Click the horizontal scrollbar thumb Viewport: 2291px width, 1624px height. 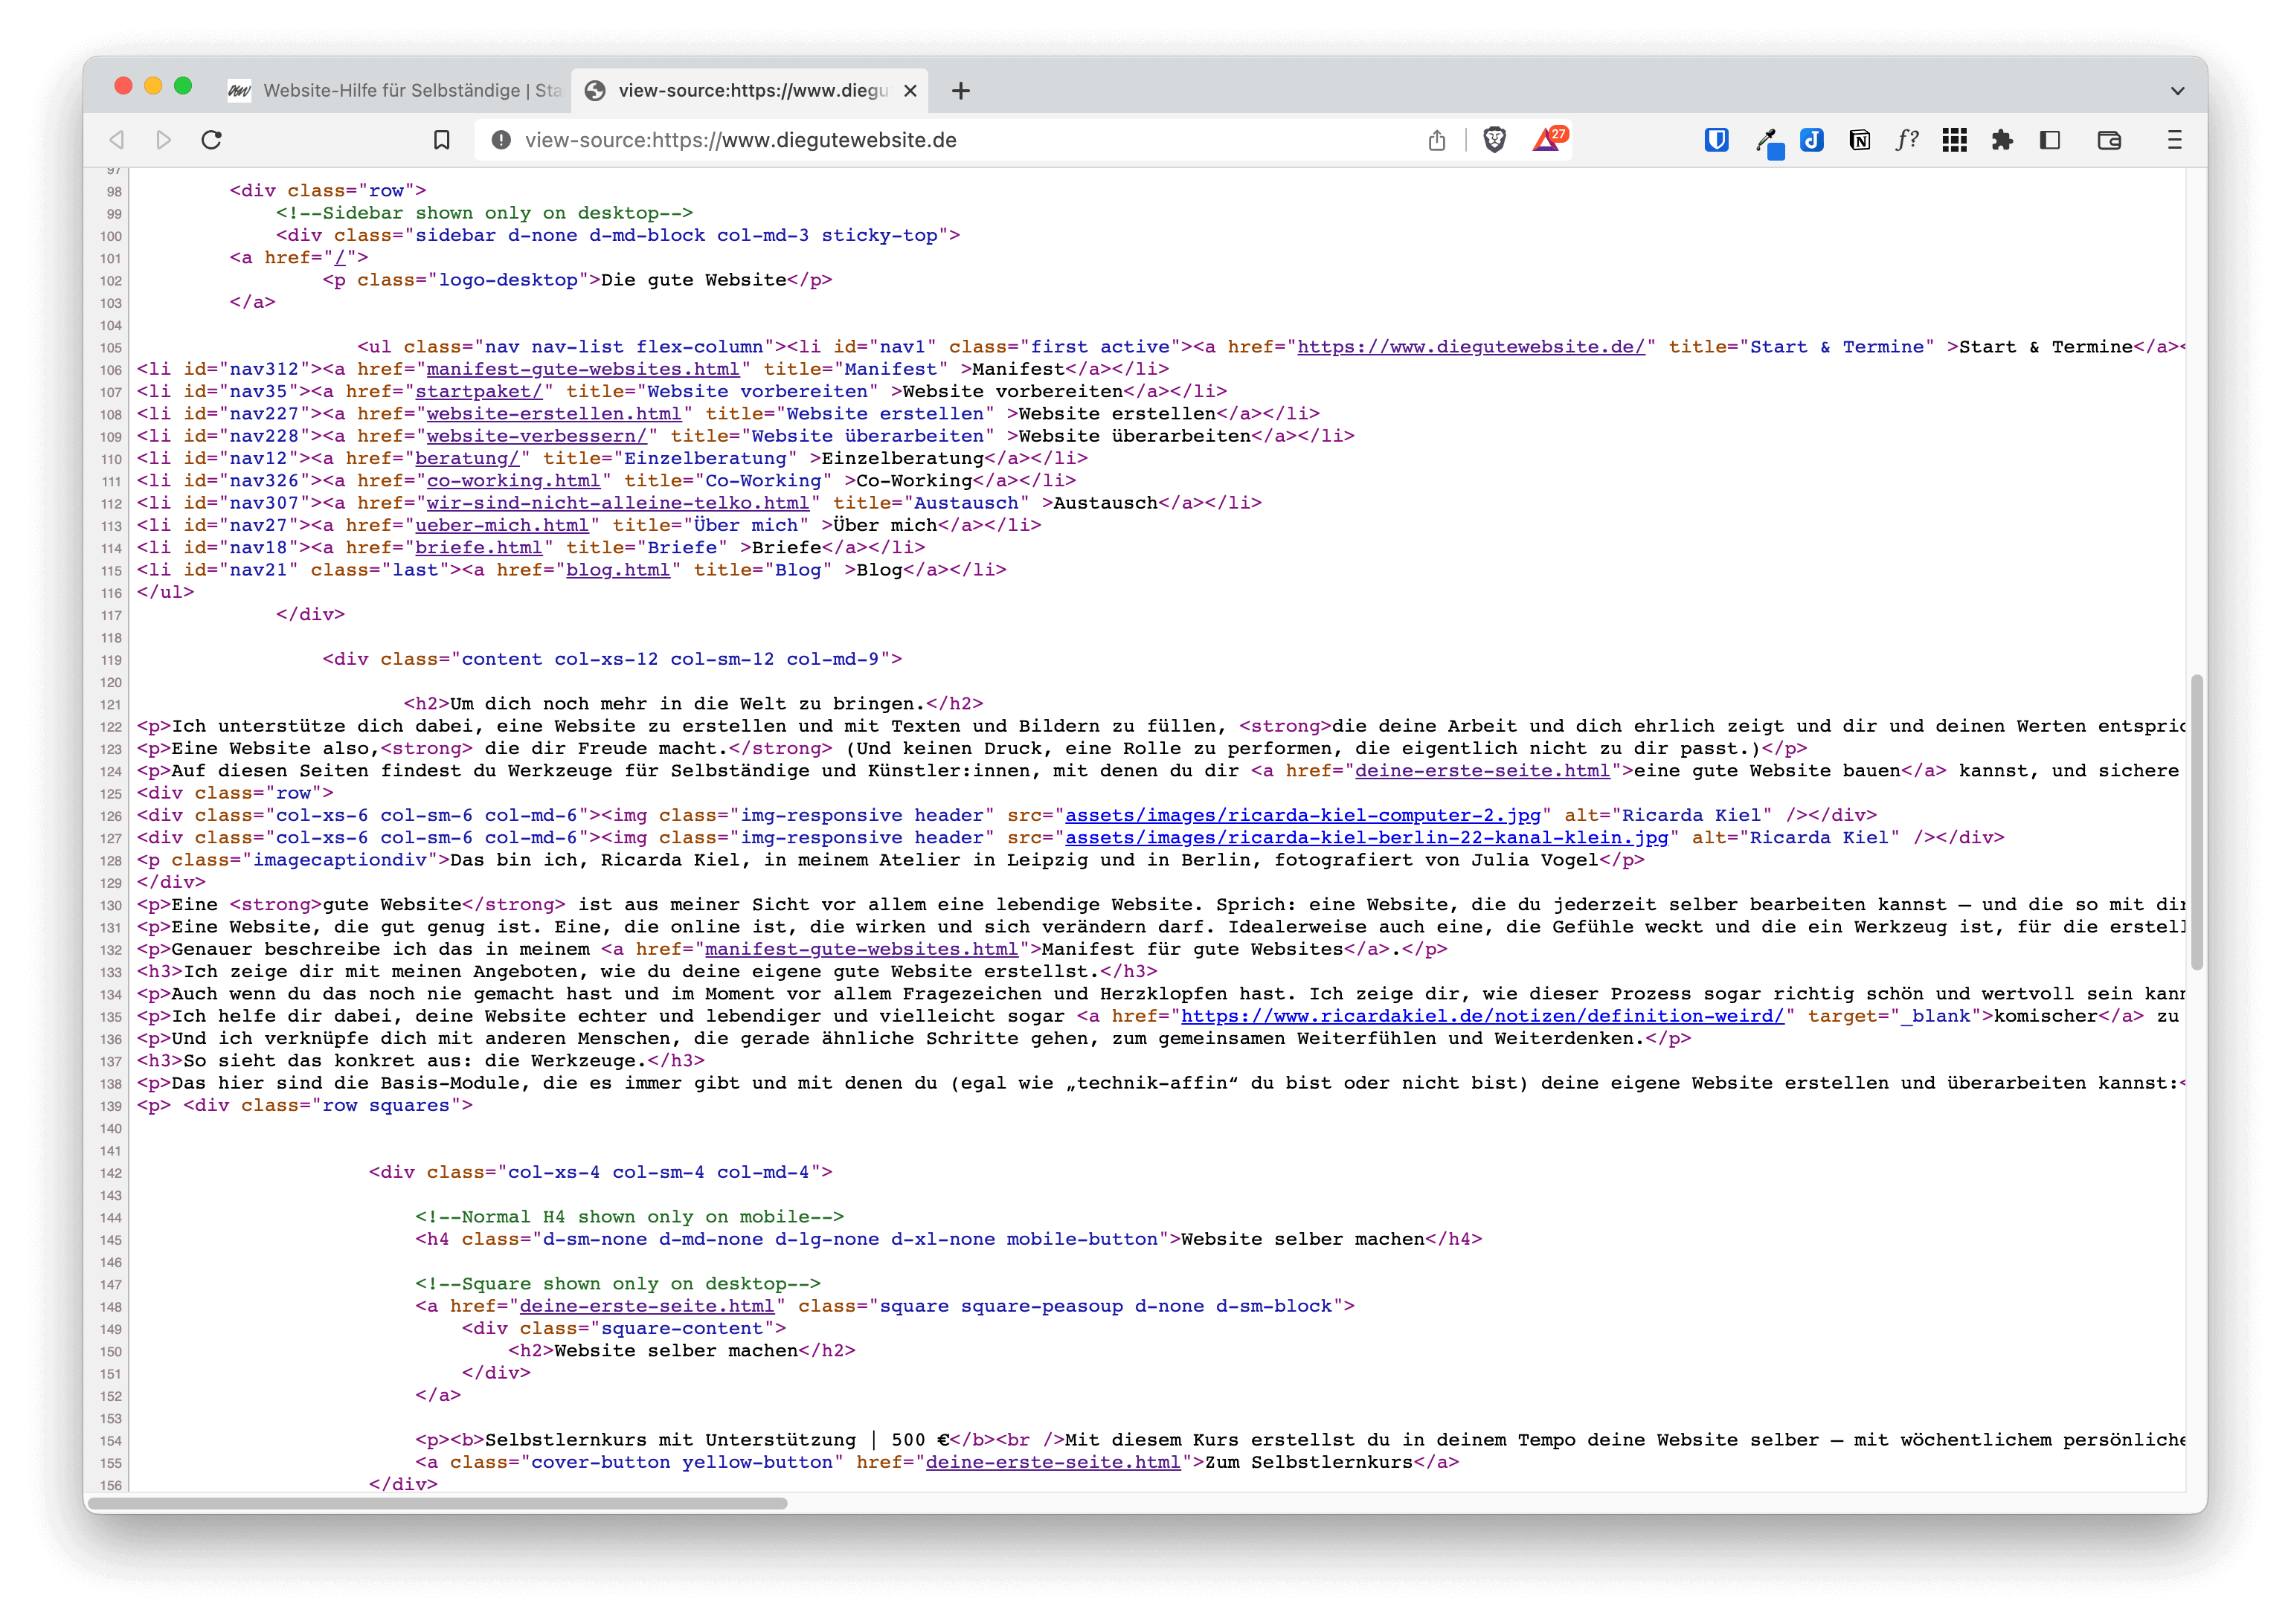(437, 1503)
